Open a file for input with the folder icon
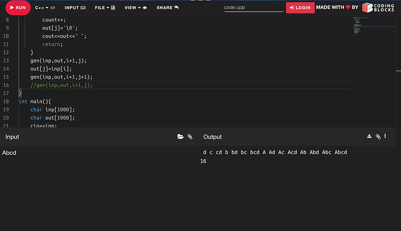Image resolution: width=401 pixels, height=231 pixels. coord(180,136)
